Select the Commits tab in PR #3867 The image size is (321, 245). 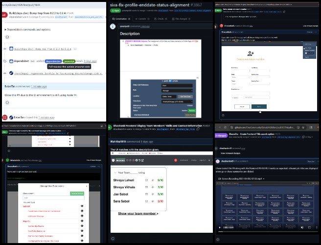(x=142, y=19)
